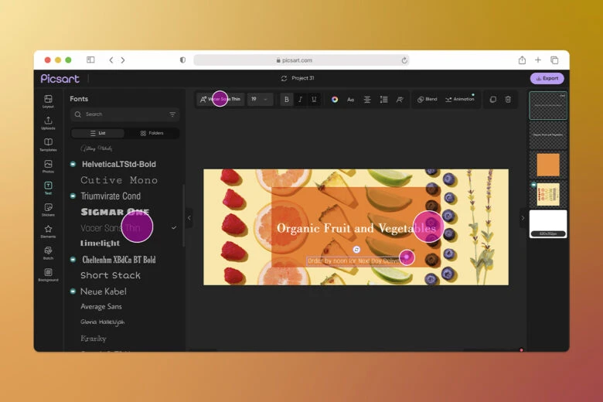
Task: Show the Safari tab overview
Action: 554,60
